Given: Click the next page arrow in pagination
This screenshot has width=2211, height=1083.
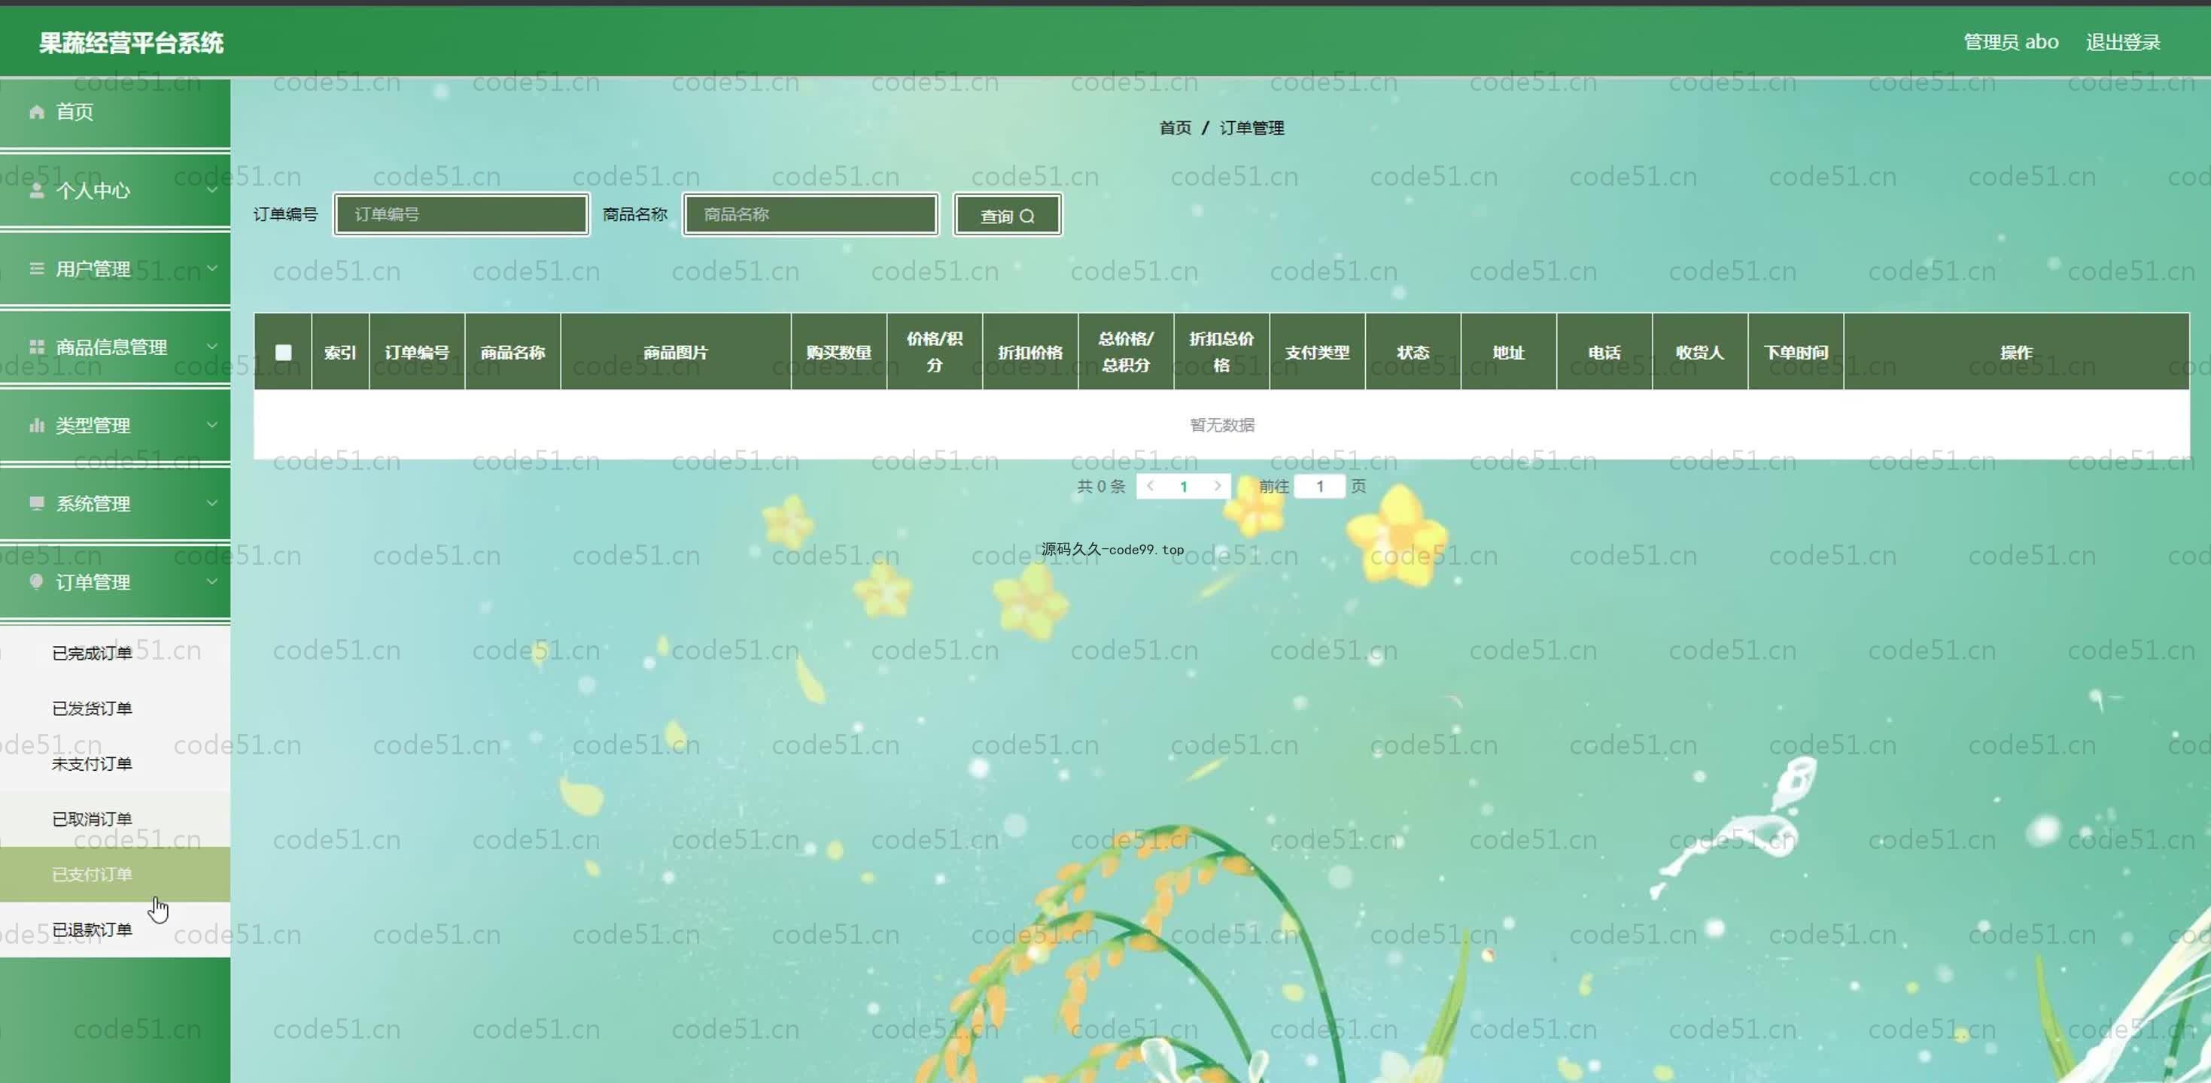Looking at the screenshot, I should (x=1217, y=486).
